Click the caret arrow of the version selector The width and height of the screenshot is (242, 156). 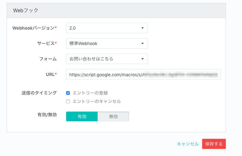tap(143, 28)
